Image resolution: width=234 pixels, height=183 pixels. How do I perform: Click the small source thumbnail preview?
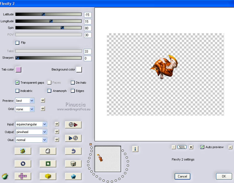(x=108, y=159)
